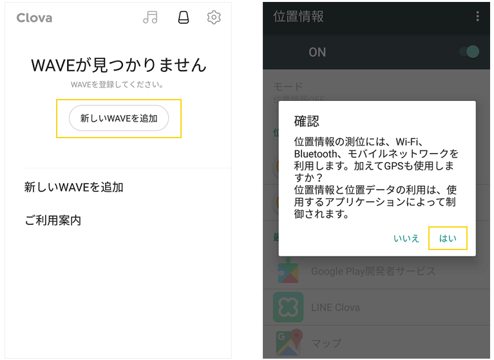Confirm the dialog with はい
494x360 pixels.
coord(448,239)
